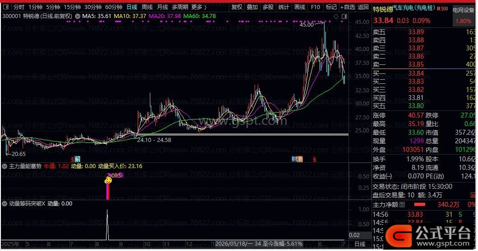This screenshot has width=478, height=251.
Task: Click the 换手 1.99% turnover value
Action: 415,160
